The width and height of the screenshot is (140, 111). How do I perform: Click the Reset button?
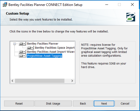point(19,103)
